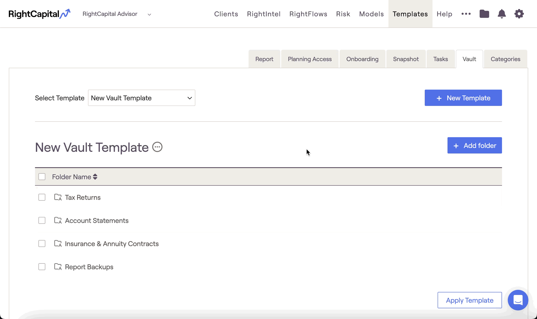This screenshot has height=319, width=537.
Task: Open RightIntel in navigation
Action: [x=264, y=14]
